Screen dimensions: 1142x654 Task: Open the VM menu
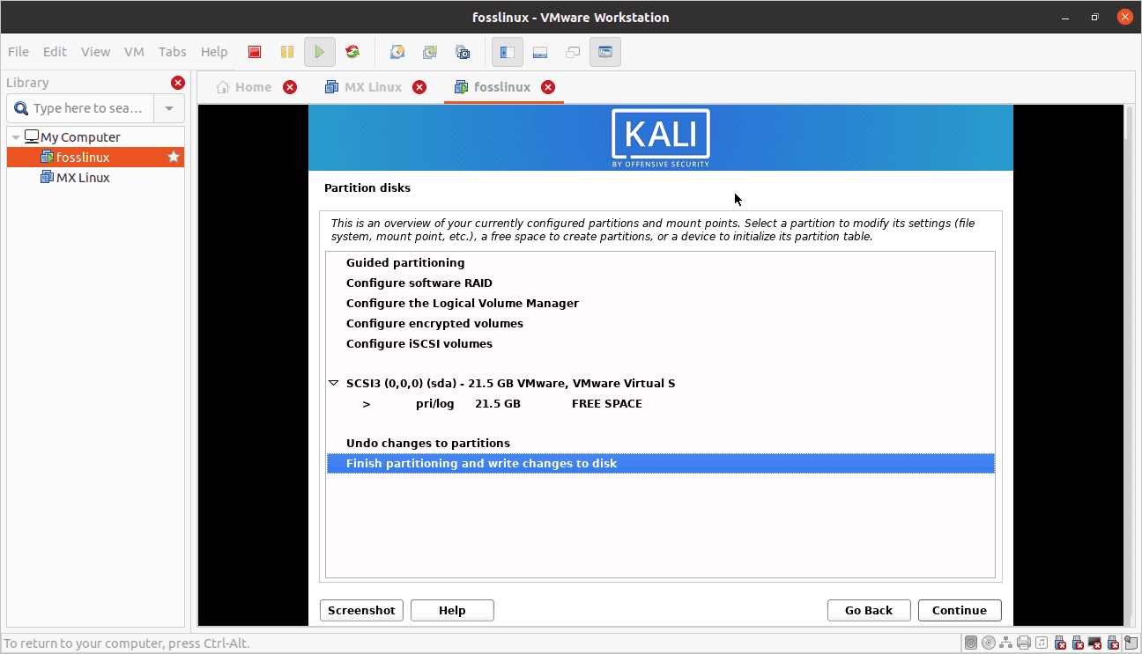[x=134, y=52]
